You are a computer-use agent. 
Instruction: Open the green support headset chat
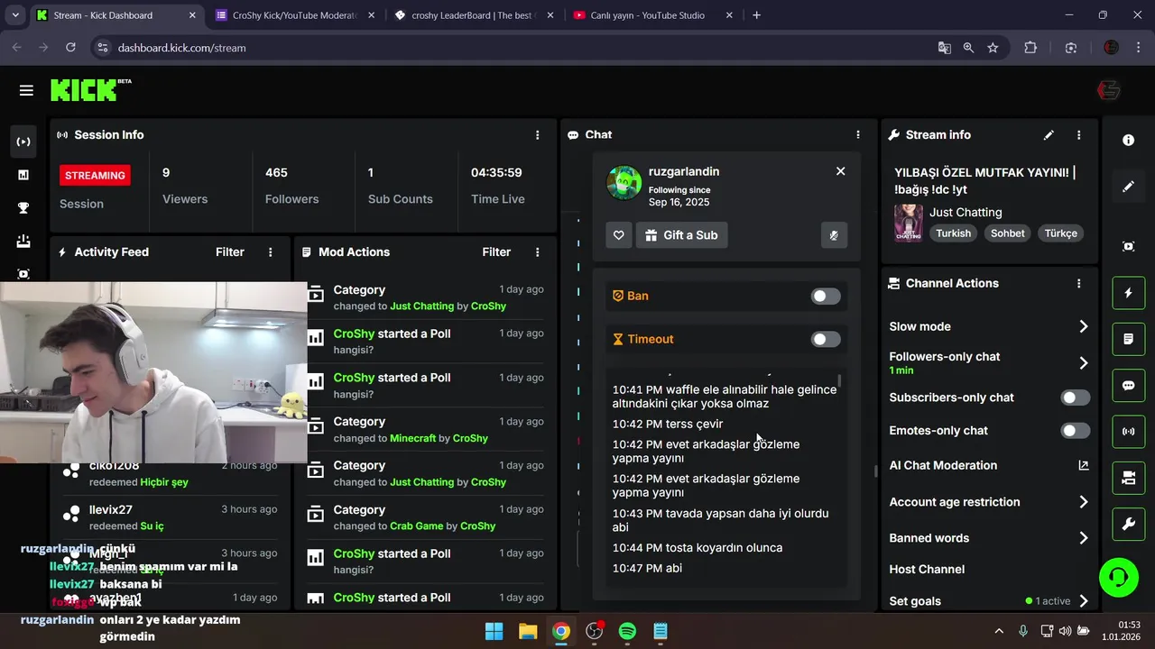click(x=1119, y=577)
